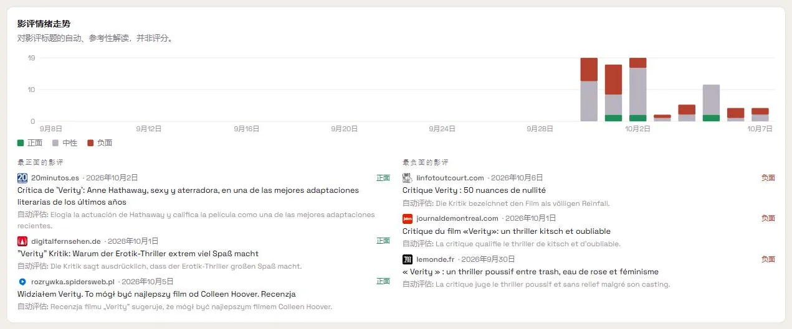792x329 pixels.
Task: Click the 影评情绪走势 heading
Action: click(x=44, y=24)
